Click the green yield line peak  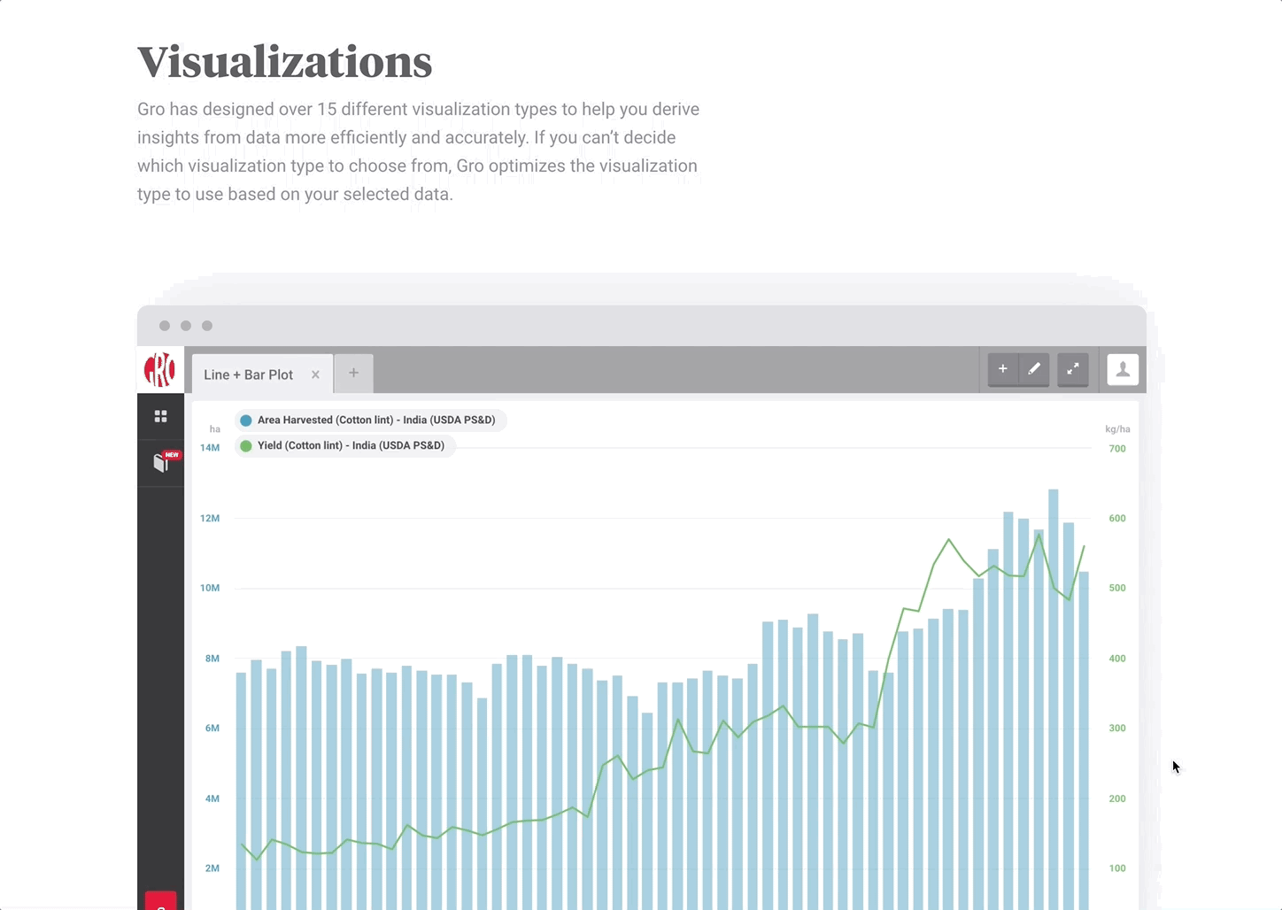[x=1039, y=534]
